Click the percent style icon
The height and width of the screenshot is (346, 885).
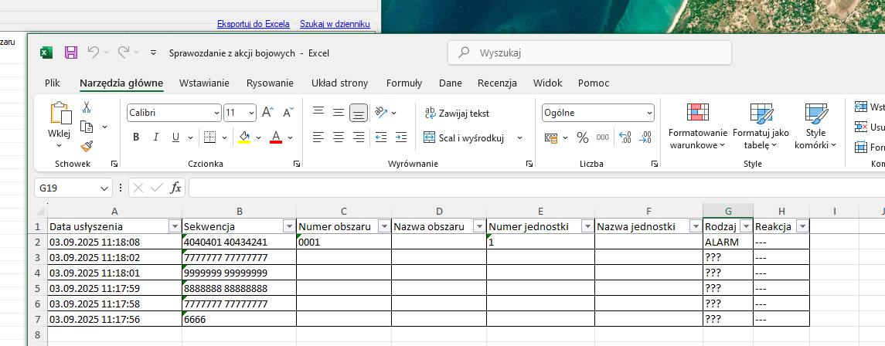(x=583, y=137)
